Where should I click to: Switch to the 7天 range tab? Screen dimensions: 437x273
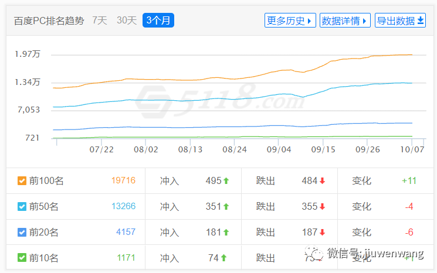click(100, 21)
